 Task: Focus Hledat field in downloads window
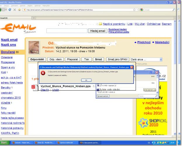(x=148, y=96)
